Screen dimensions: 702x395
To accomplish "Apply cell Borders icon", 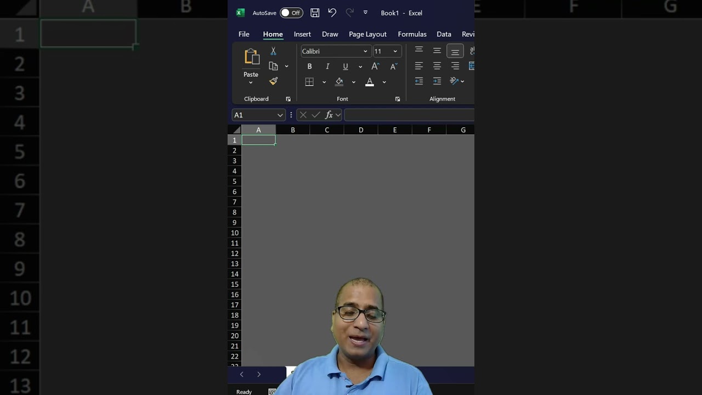I will [309, 82].
